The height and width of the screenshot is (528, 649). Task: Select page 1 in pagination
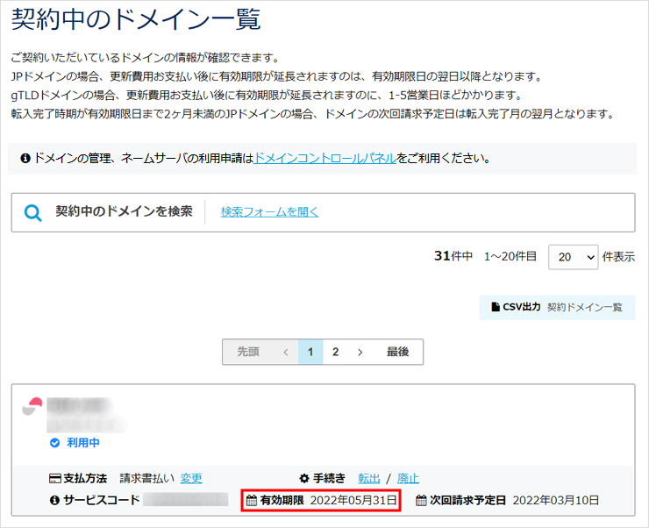point(310,352)
